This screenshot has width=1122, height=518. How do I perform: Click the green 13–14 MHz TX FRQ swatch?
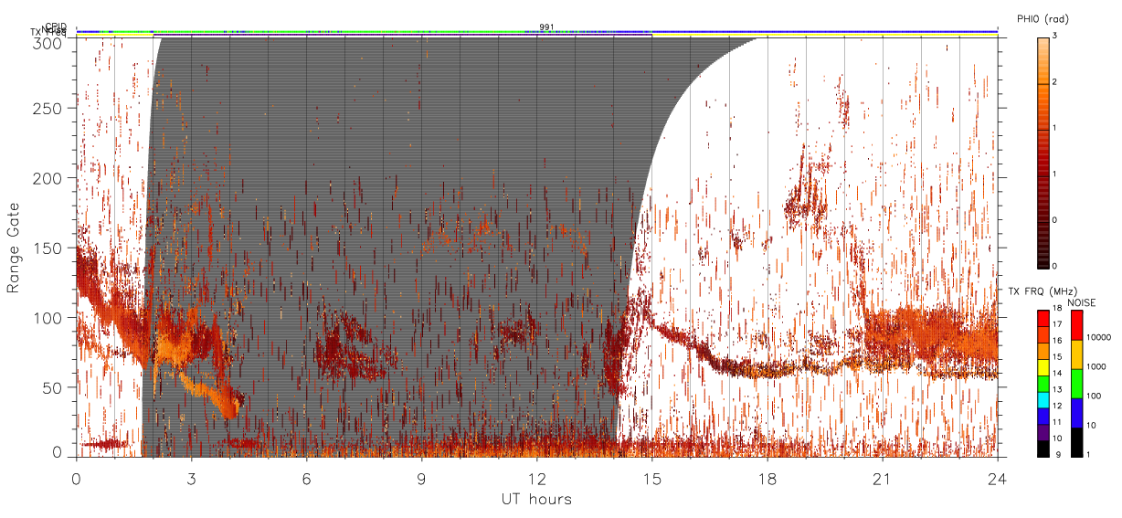[1043, 383]
